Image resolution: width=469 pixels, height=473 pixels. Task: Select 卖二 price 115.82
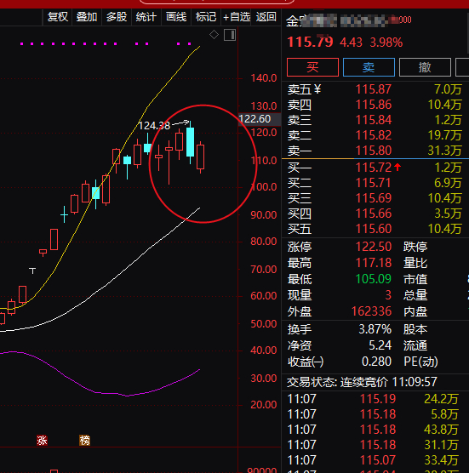(x=374, y=135)
